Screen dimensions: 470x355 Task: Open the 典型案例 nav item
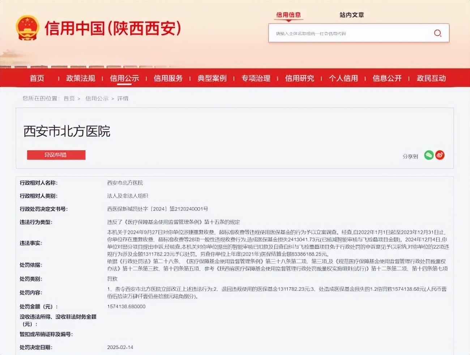pos(212,78)
